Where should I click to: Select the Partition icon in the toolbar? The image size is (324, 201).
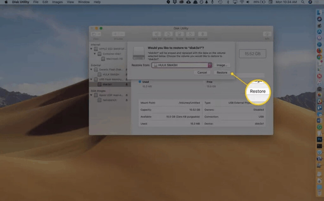click(169, 34)
